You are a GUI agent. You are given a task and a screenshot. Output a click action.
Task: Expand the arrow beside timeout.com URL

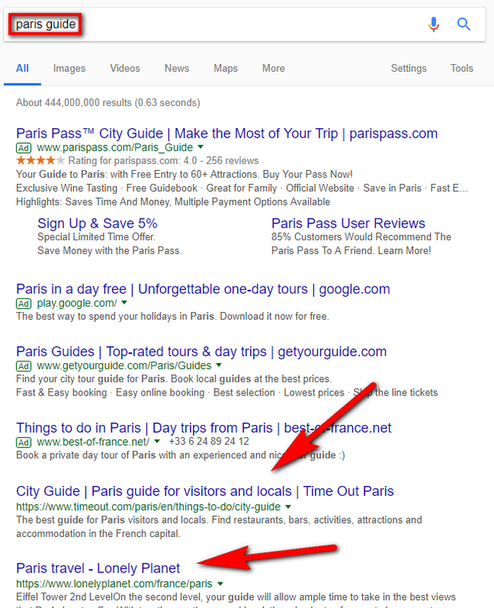click(x=288, y=507)
